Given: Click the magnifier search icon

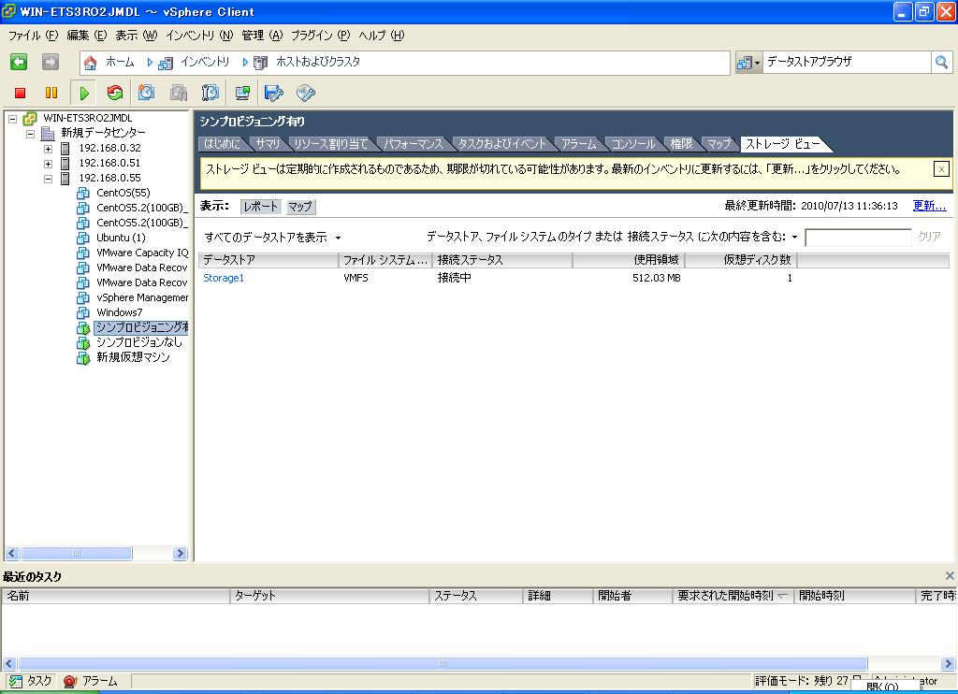Looking at the screenshot, I should pos(941,62).
